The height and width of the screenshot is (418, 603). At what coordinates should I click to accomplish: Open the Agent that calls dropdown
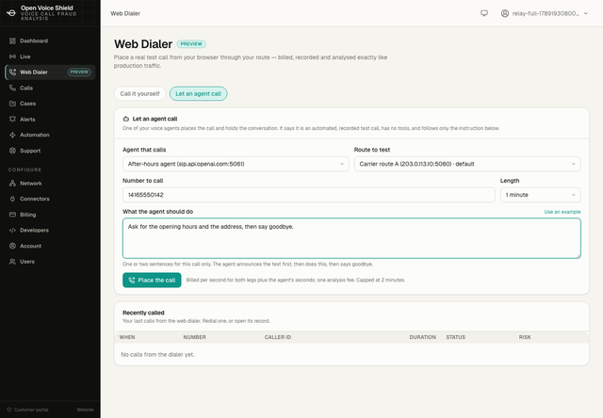click(x=236, y=164)
